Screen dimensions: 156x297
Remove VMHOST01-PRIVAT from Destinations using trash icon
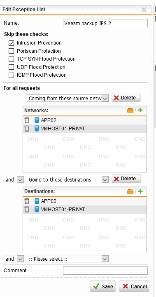pyautogui.click(x=27, y=210)
